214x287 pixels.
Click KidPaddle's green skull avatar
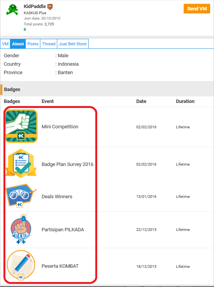coord(12,10)
